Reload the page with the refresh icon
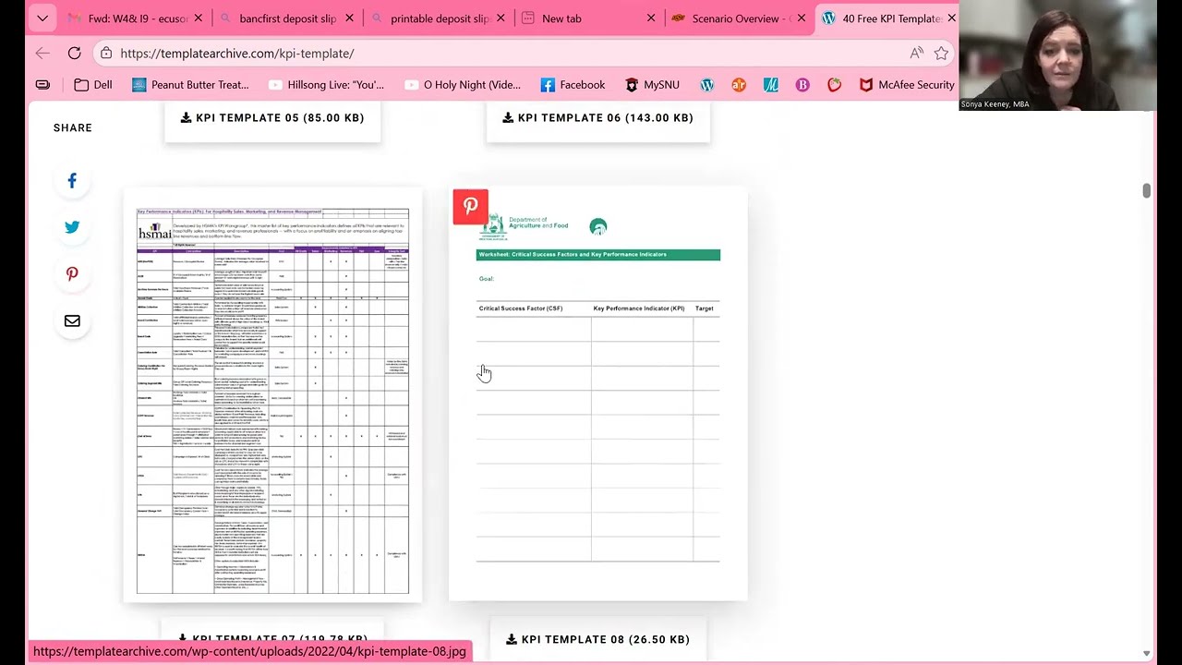The height and width of the screenshot is (665, 1182). [x=74, y=54]
